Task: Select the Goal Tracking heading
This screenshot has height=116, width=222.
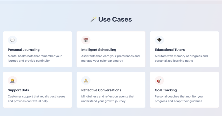Action: coord(166,90)
